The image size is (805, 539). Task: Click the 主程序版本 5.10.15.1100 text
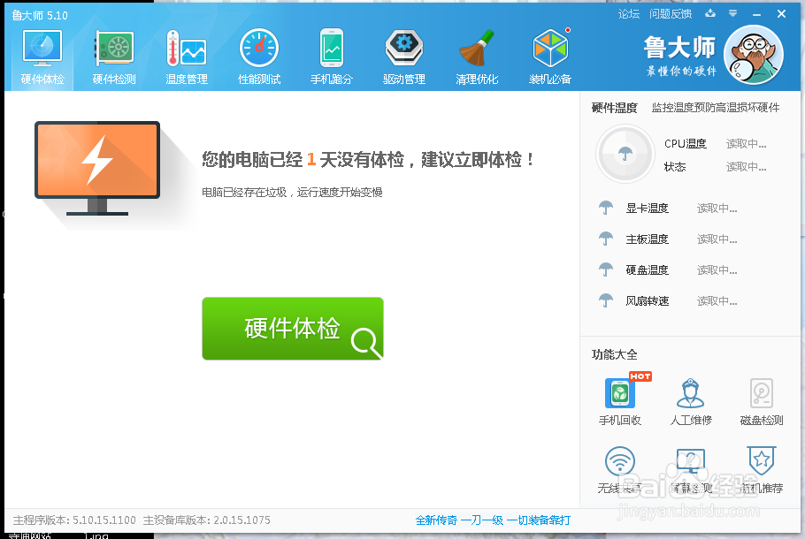74,520
